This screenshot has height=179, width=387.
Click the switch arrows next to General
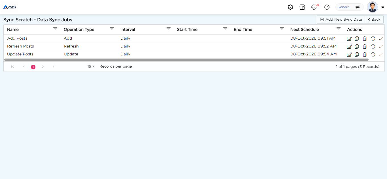(358, 7)
